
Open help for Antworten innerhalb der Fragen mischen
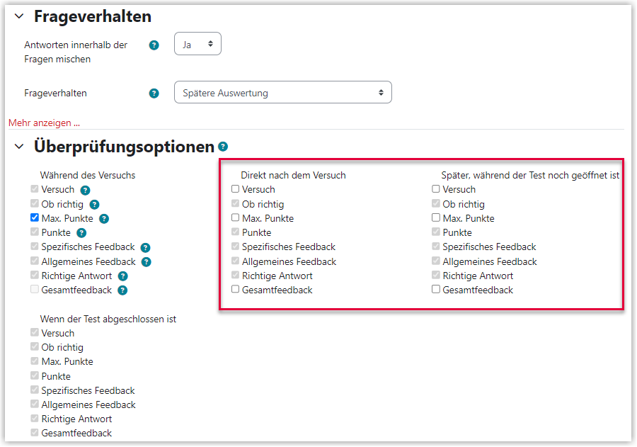click(x=154, y=45)
